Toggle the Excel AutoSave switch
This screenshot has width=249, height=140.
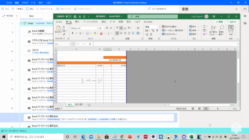(x=68, y=16)
